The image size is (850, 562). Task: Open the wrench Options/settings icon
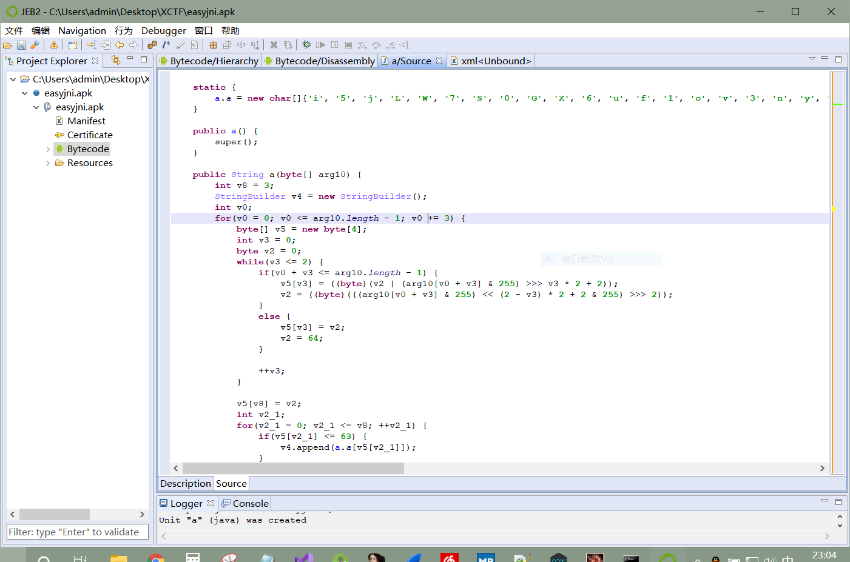[x=34, y=44]
